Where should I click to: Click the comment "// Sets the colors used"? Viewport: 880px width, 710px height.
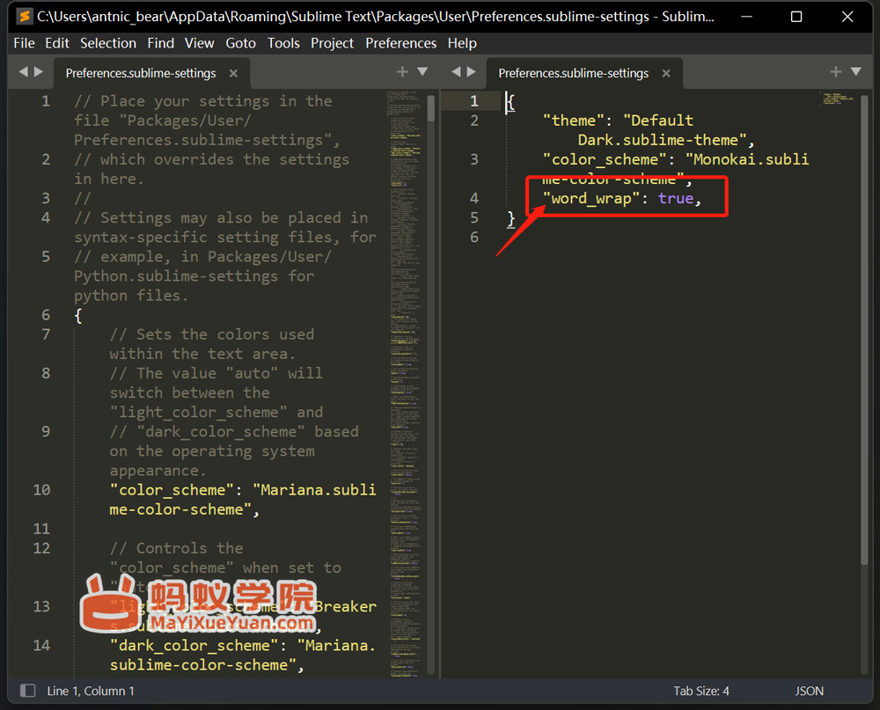pyautogui.click(x=212, y=334)
